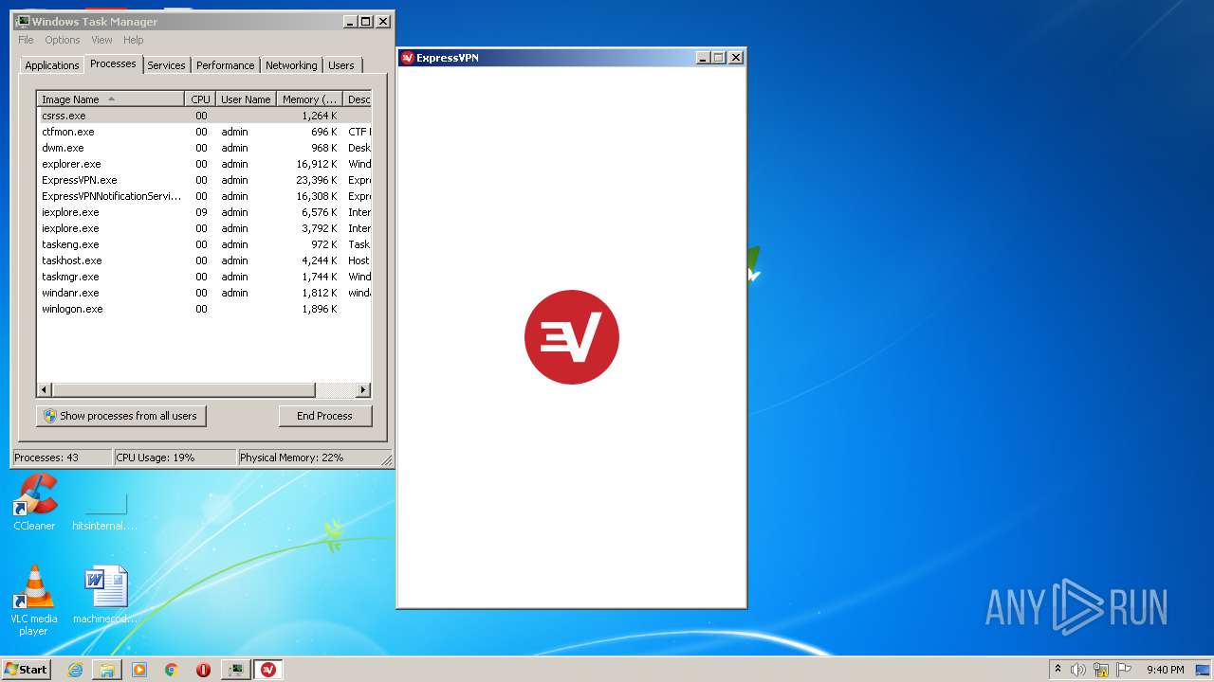Select the hitsinternal desktop file

pos(105,510)
